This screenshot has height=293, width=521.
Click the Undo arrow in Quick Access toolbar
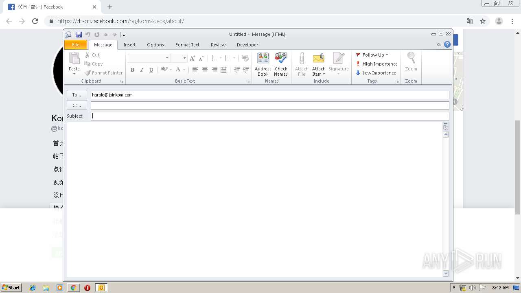pyautogui.click(x=88, y=35)
